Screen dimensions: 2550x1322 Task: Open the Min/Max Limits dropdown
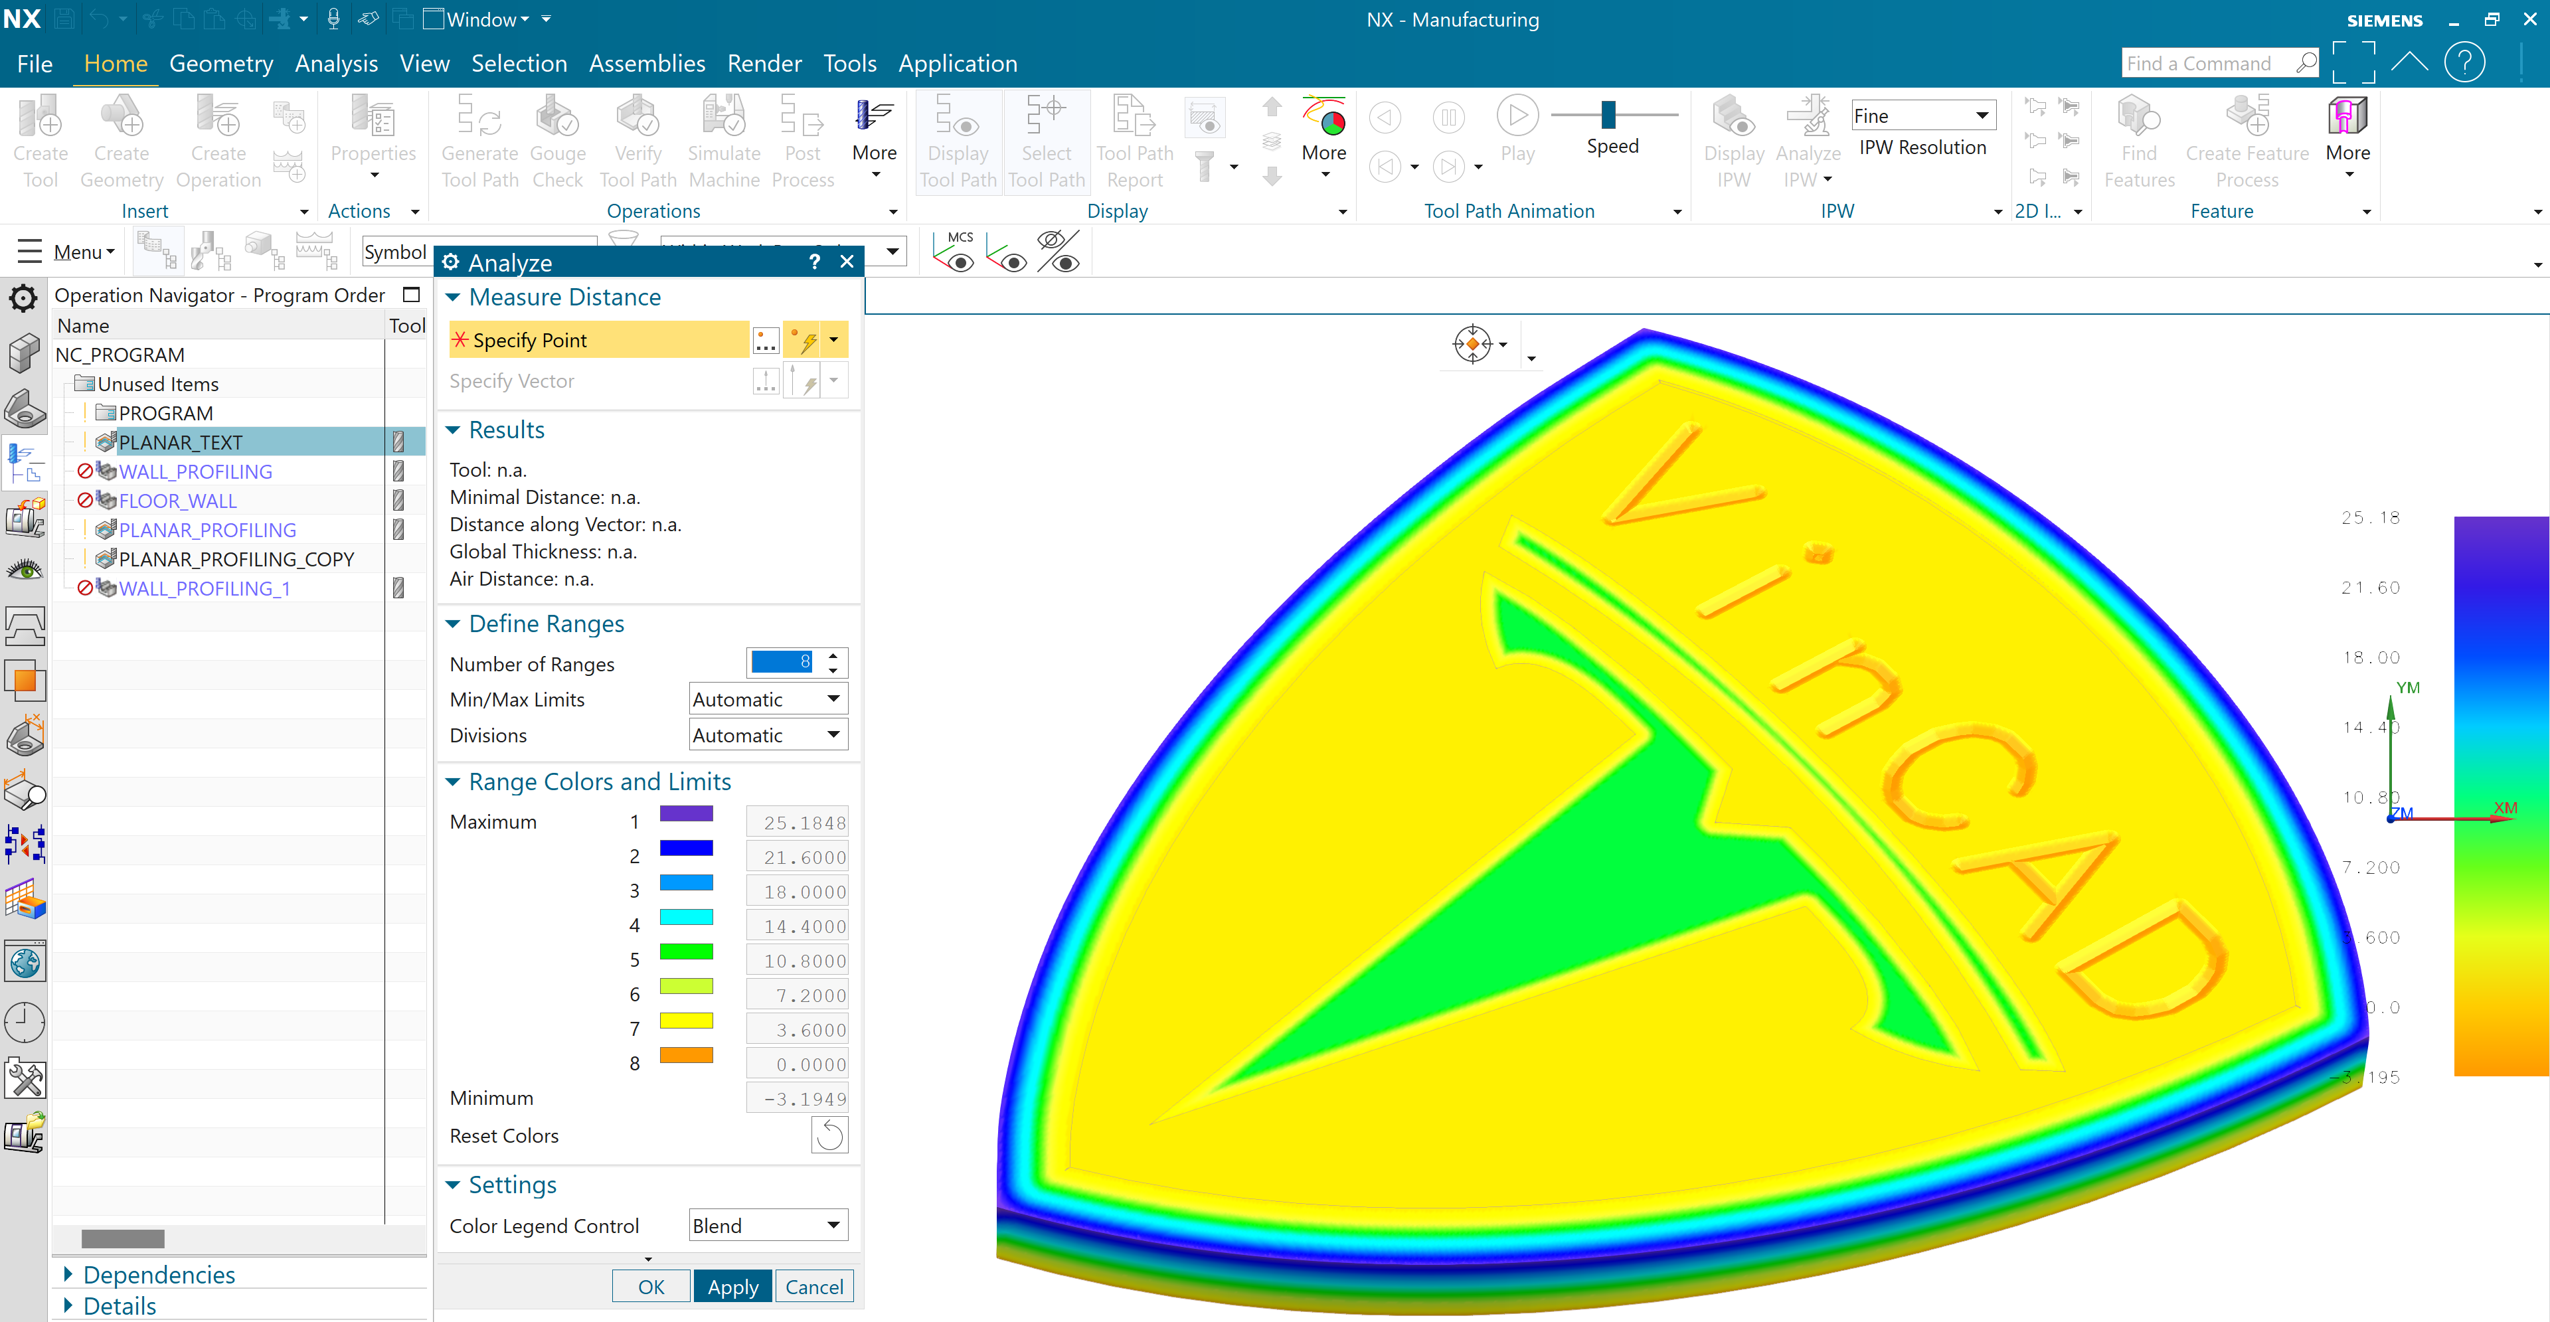[x=768, y=700]
